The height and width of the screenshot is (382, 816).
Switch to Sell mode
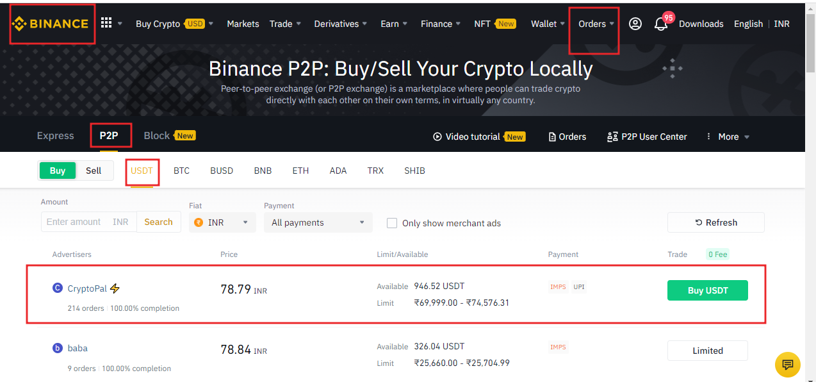(94, 170)
